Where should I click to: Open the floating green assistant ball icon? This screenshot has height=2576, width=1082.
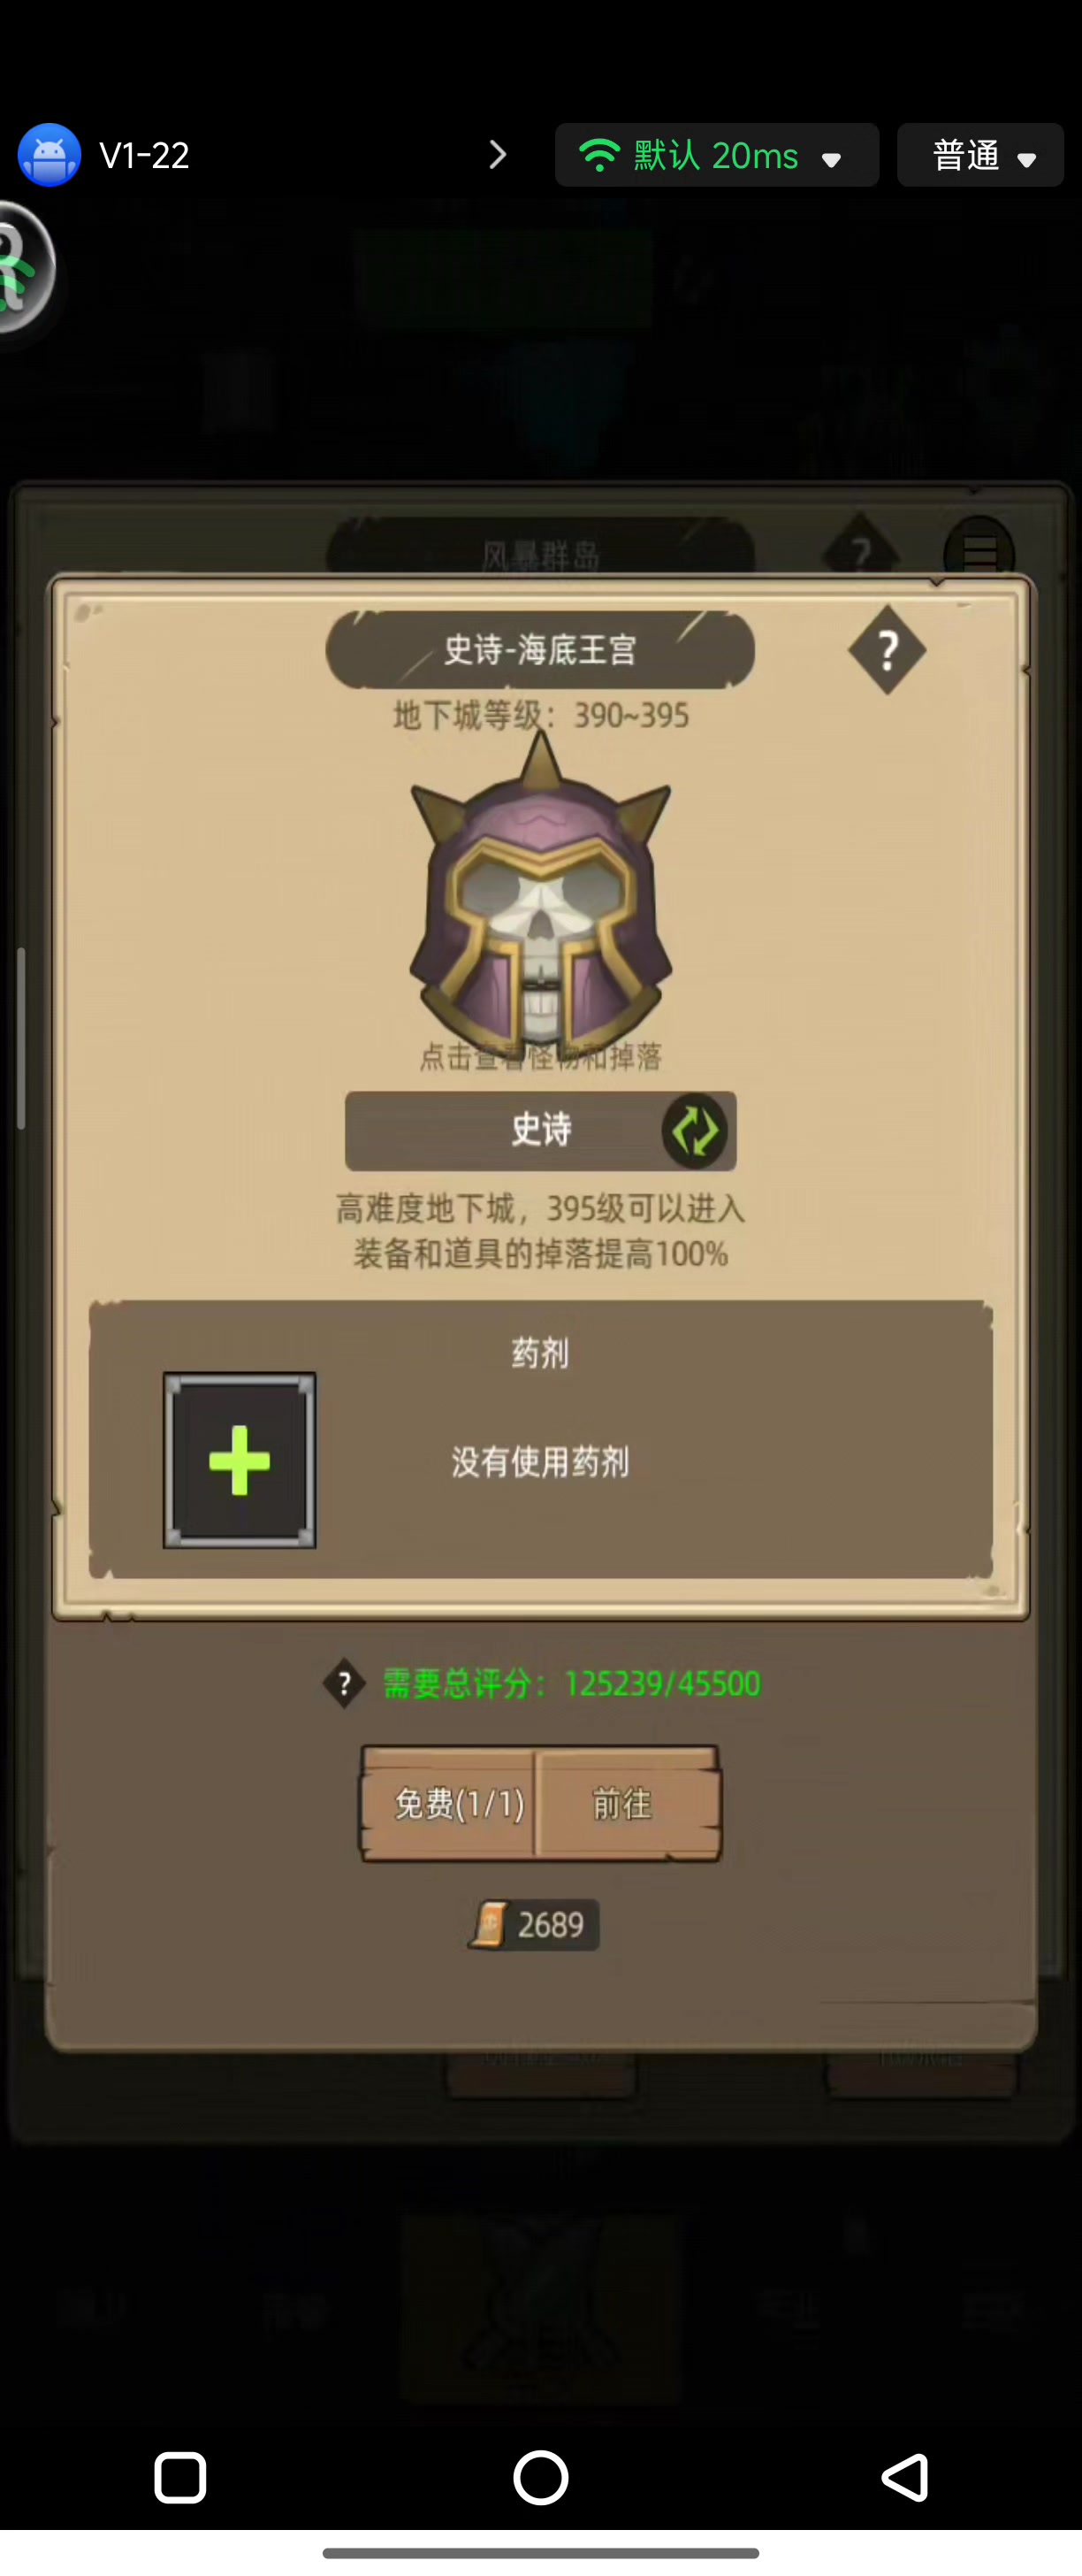pyautogui.click(x=24, y=268)
